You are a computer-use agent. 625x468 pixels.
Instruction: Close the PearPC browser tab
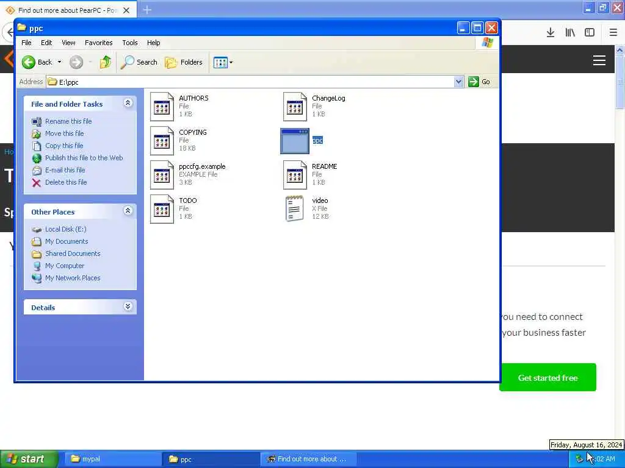[x=126, y=10]
